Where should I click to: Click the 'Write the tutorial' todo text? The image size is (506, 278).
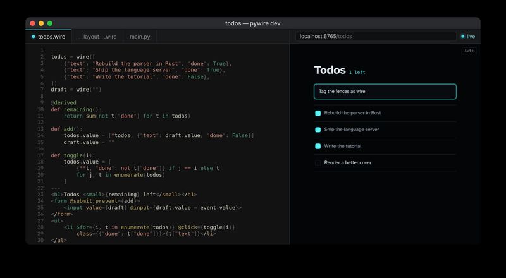pos(343,146)
